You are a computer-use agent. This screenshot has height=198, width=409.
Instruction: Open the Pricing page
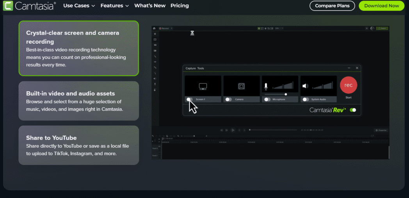(180, 6)
